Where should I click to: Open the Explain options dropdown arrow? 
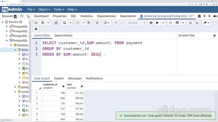[x=183, y=23]
